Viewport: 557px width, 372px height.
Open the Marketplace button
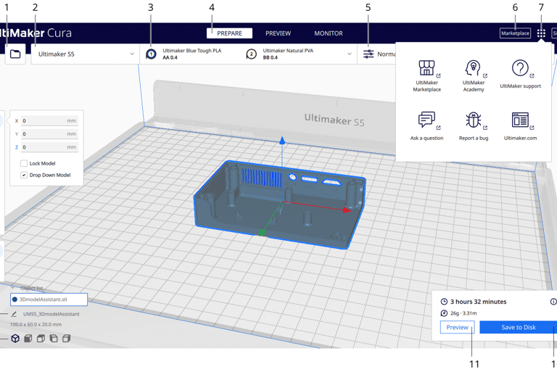pyautogui.click(x=515, y=33)
